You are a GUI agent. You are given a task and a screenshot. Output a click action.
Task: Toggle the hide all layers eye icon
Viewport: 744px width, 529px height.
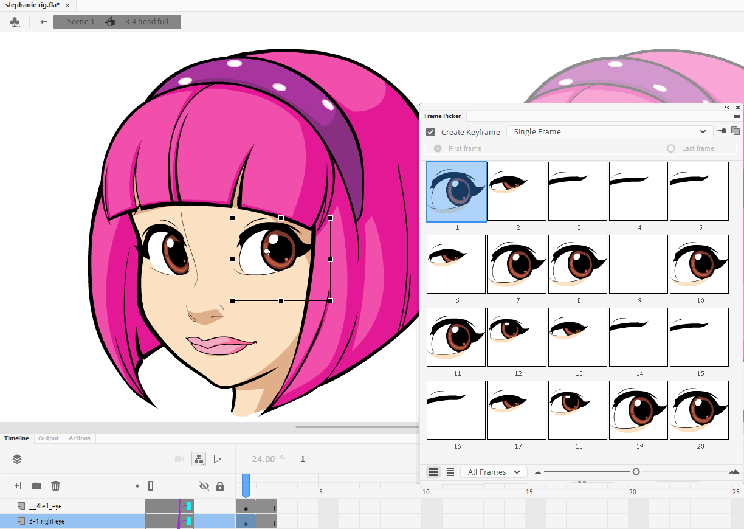[204, 486]
